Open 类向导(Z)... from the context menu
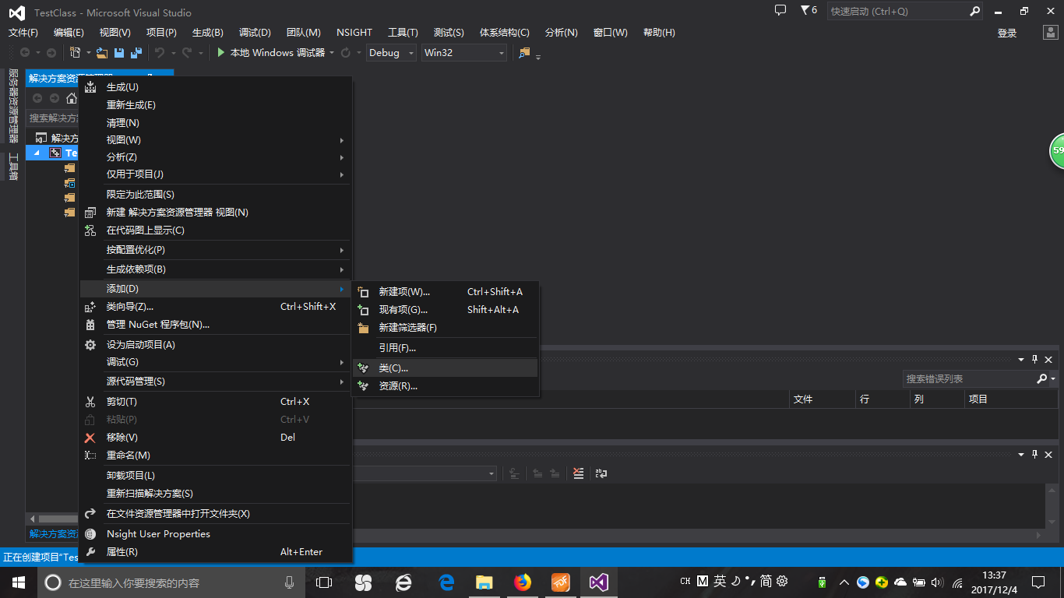 coord(216,306)
